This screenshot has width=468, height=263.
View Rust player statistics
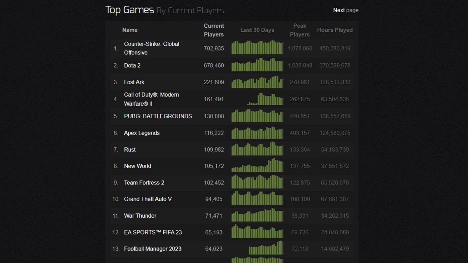(130, 149)
